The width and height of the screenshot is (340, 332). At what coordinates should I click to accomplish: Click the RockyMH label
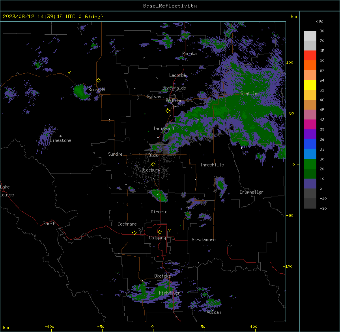tap(97, 90)
